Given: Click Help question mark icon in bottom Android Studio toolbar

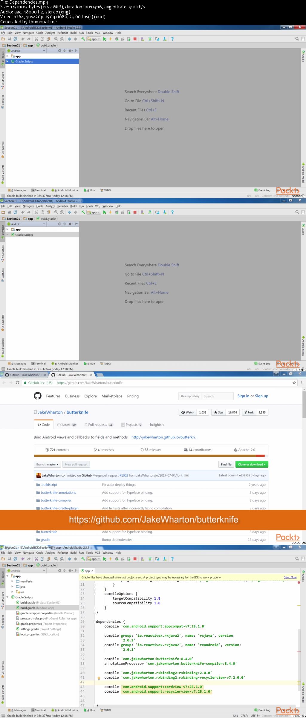Looking at the screenshot, I should click(x=172, y=559).
